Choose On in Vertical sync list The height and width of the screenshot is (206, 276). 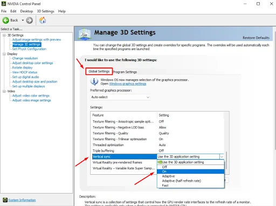(x=190, y=171)
